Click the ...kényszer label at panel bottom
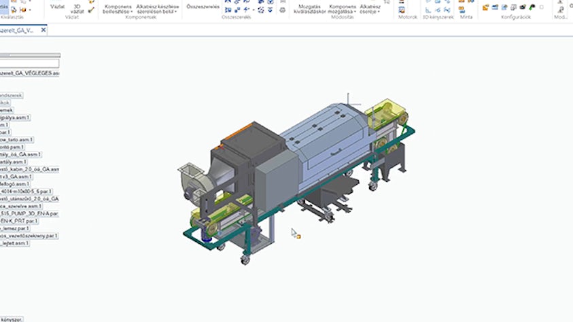The width and height of the screenshot is (573, 322). (12, 319)
